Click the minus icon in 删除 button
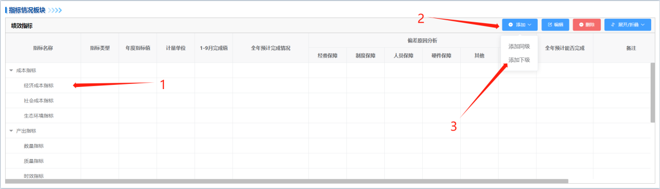This screenshot has width=660, height=189. tap(581, 24)
